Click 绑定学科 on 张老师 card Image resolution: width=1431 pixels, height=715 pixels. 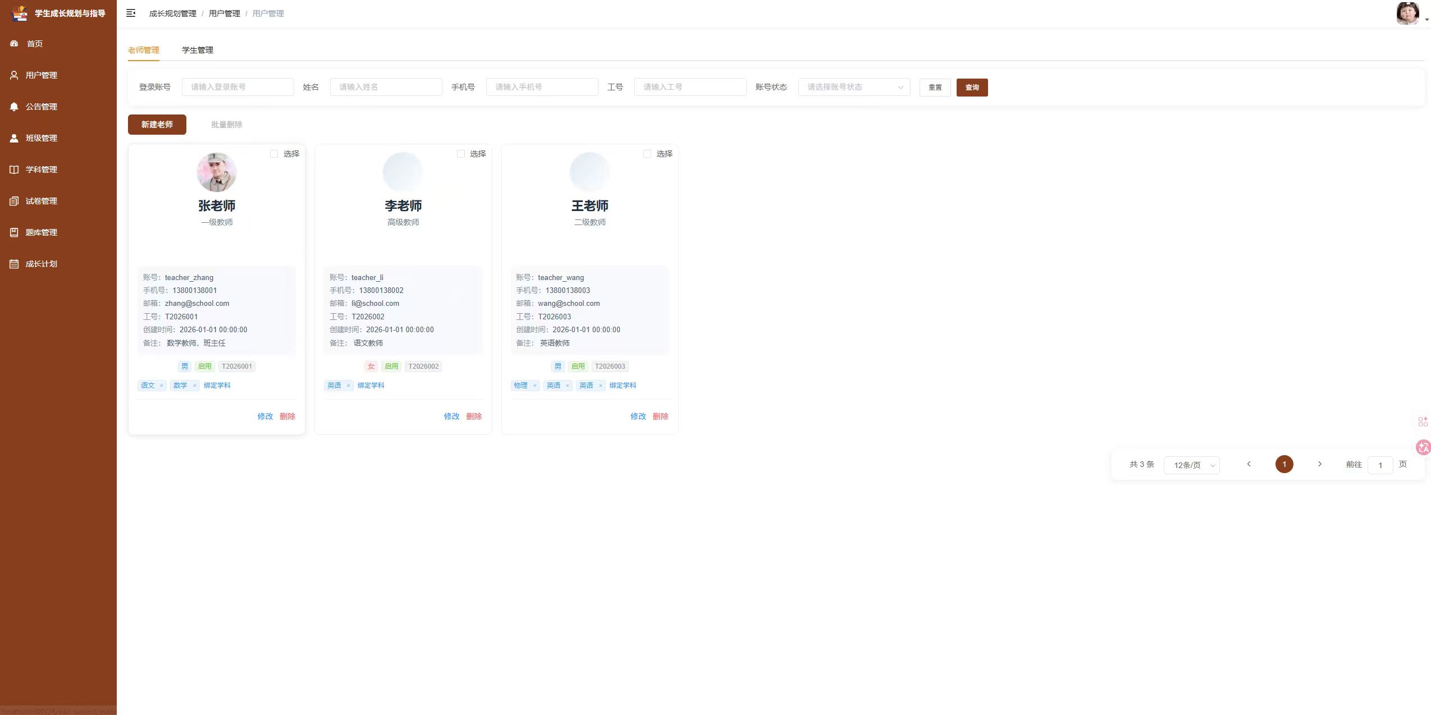217,386
